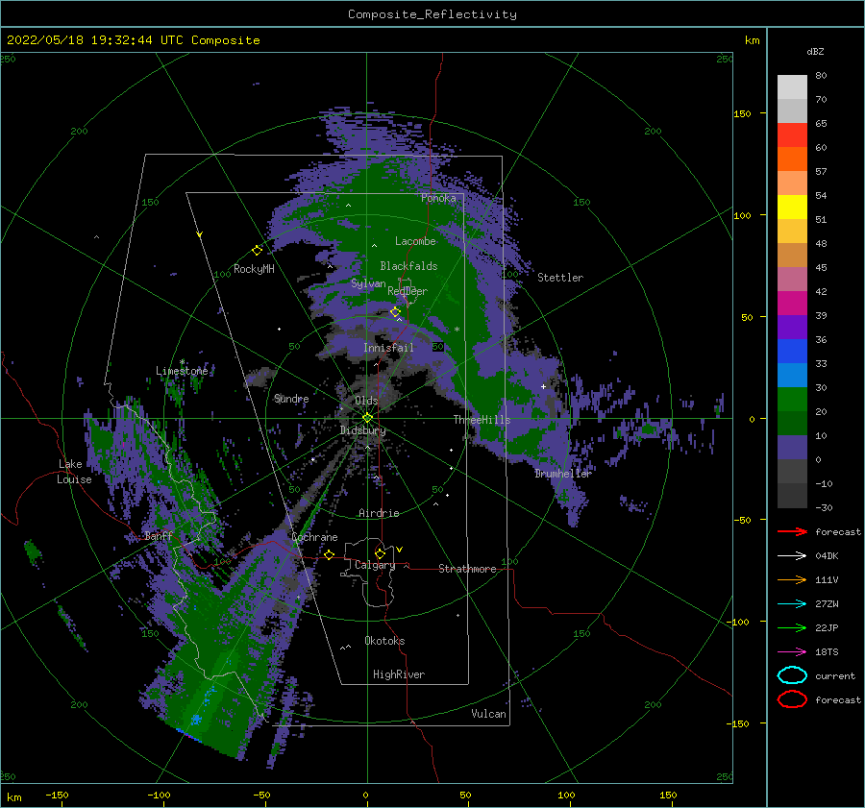Screen dimensions: 865x808
Task: Click the Stettler city label
Action: tap(560, 278)
